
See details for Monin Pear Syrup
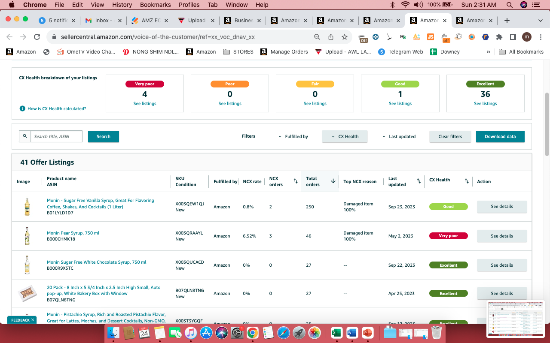[502, 236]
